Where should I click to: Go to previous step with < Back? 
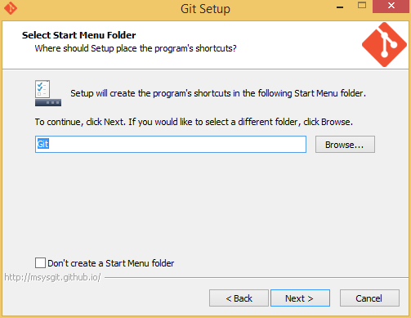point(239,298)
